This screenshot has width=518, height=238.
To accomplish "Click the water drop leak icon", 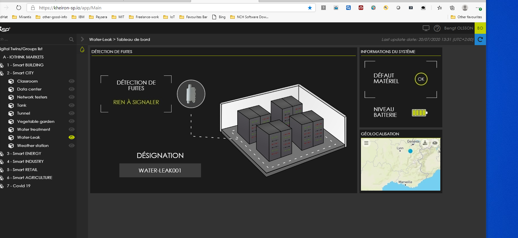I will point(82,50).
